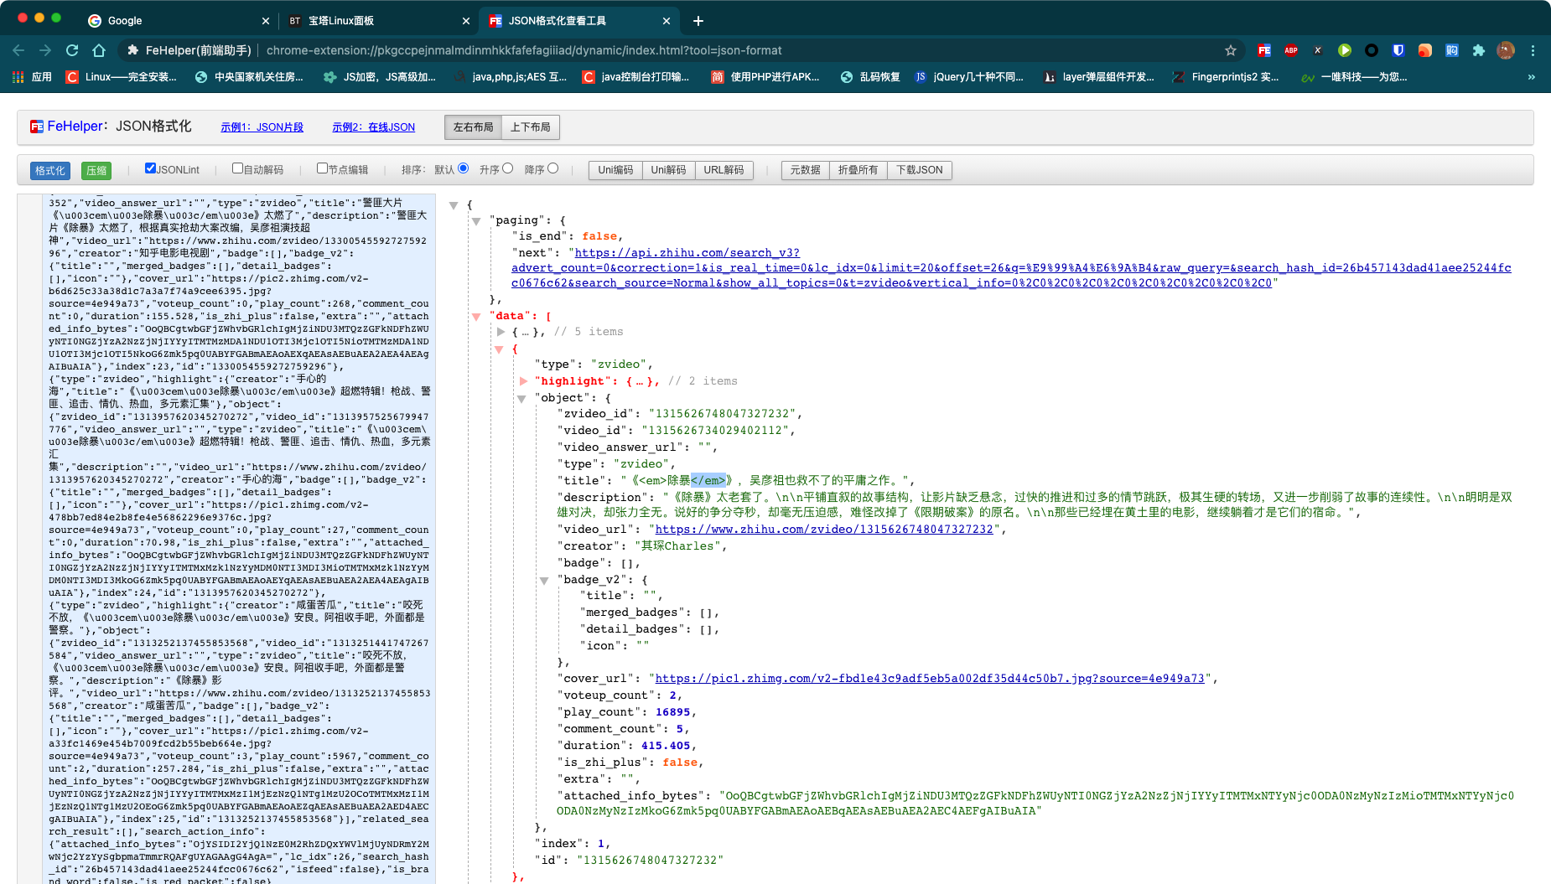Close the 宝塔Linux面板 tab
Image resolution: width=1551 pixels, height=884 pixels.
tap(466, 21)
